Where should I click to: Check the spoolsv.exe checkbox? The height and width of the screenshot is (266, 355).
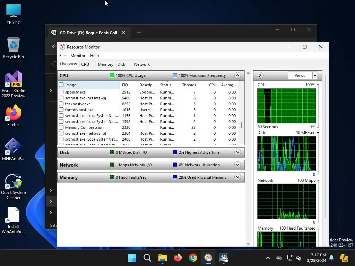coord(61,92)
